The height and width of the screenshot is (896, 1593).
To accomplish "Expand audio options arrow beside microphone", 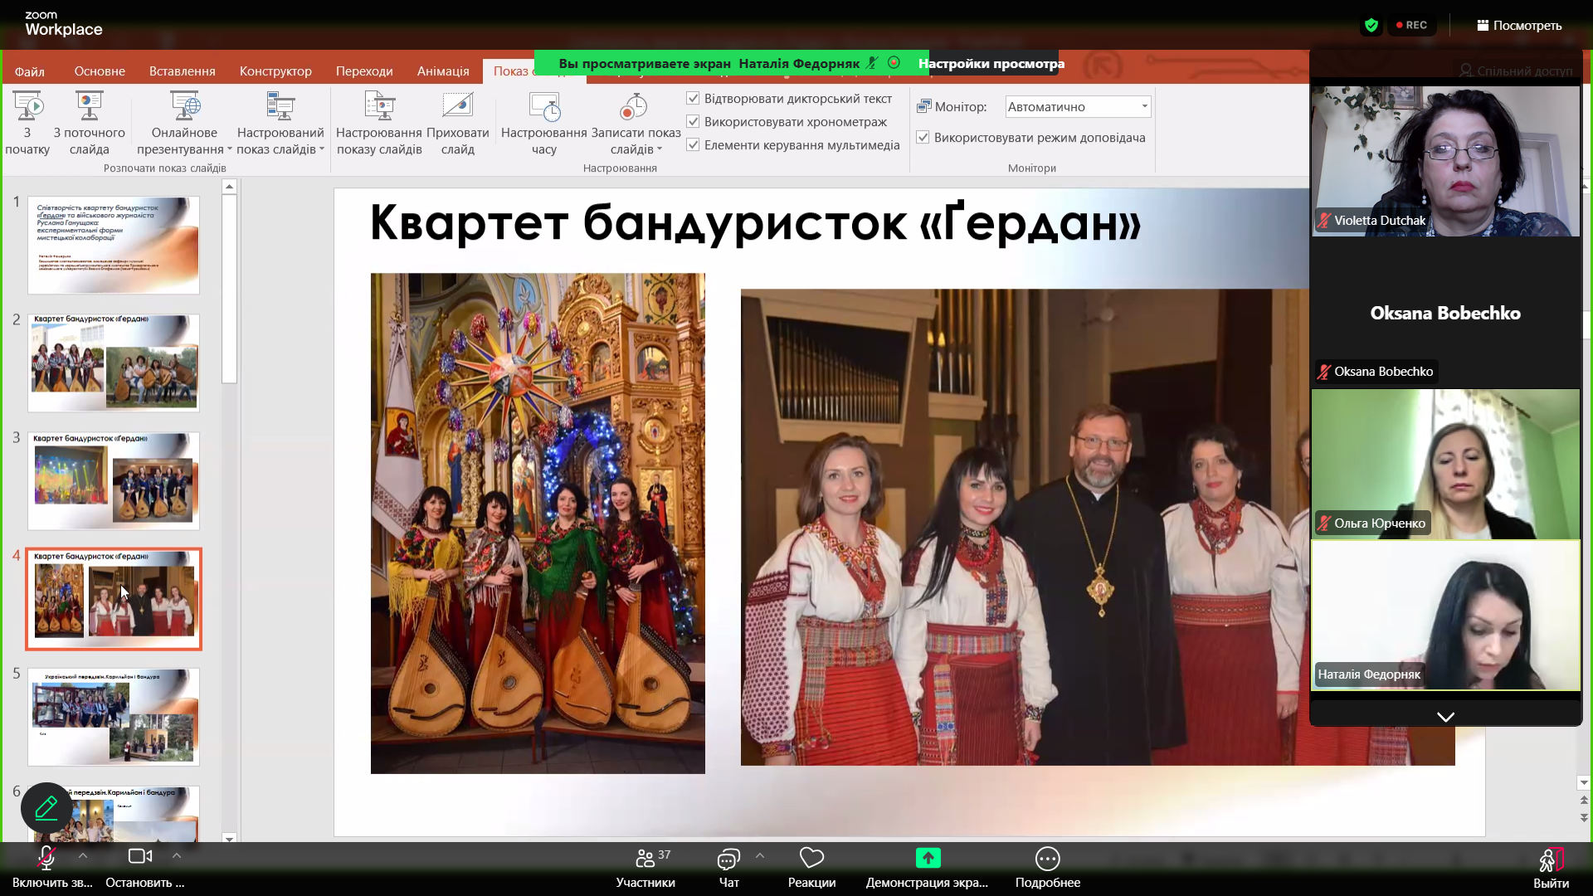I will pyautogui.click(x=83, y=855).
